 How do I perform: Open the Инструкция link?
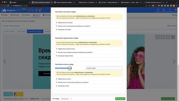click(172, 26)
